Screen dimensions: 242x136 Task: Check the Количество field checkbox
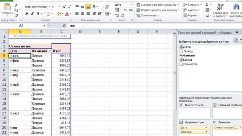click(x=181, y=64)
